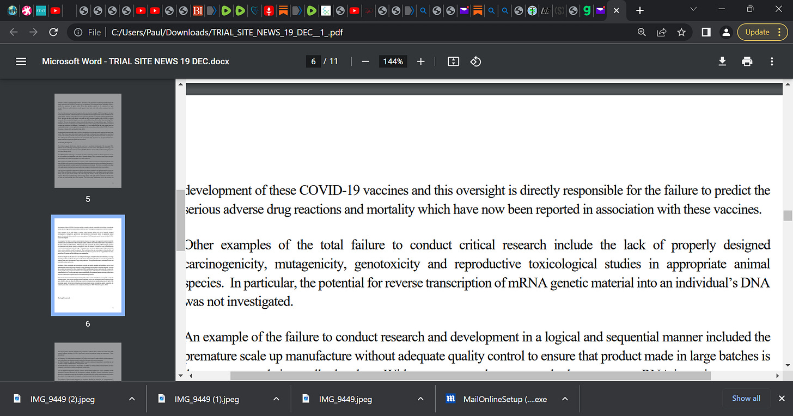Click the text 'was not investigated.'

point(239,301)
